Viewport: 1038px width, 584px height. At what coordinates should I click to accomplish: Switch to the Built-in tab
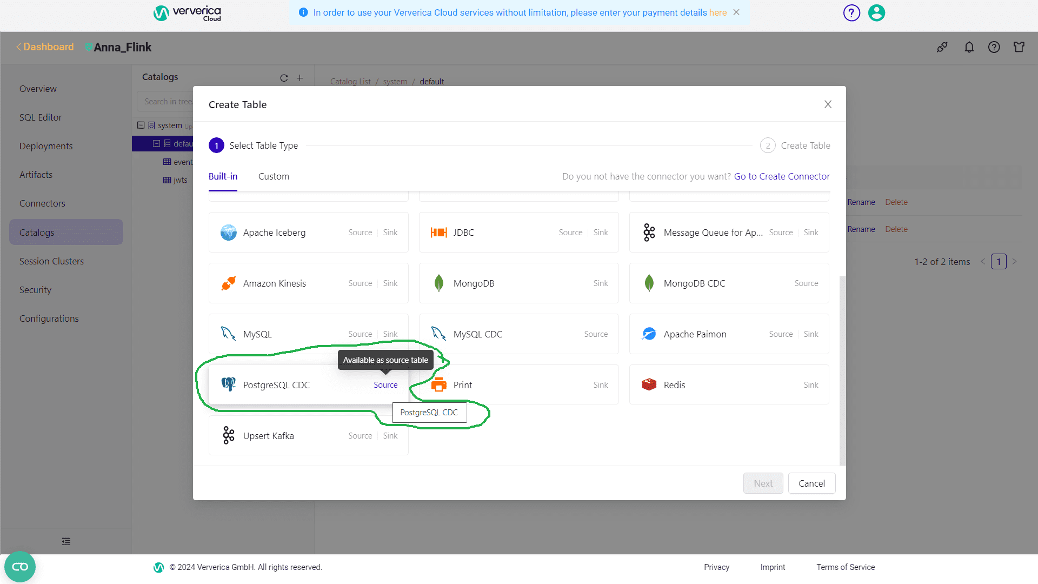223,176
